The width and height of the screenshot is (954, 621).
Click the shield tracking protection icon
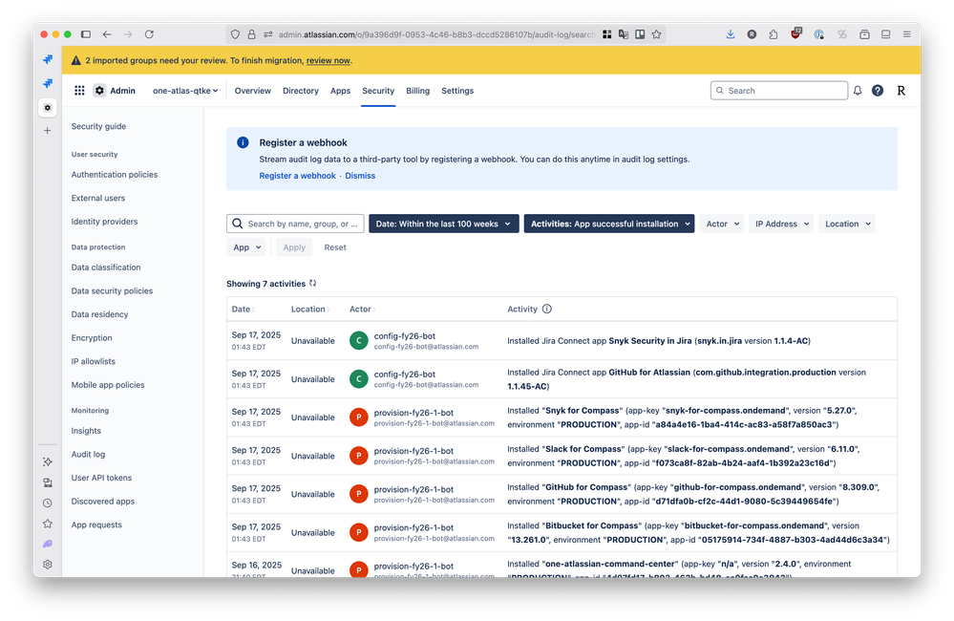coord(236,34)
